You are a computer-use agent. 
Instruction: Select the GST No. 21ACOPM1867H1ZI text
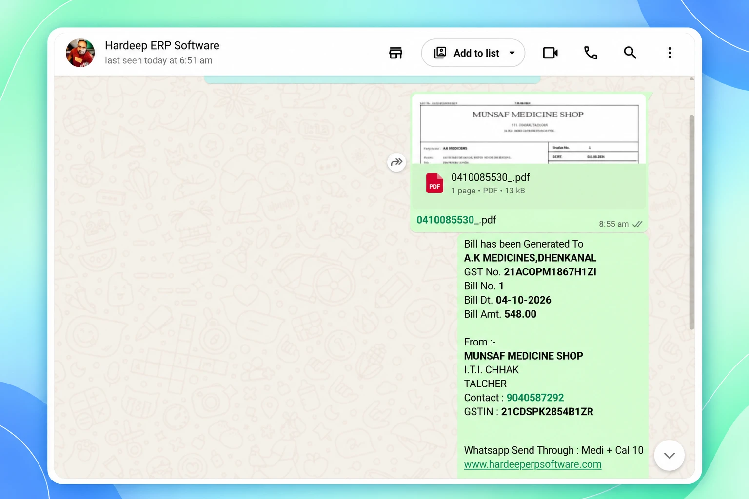(530, 272)
